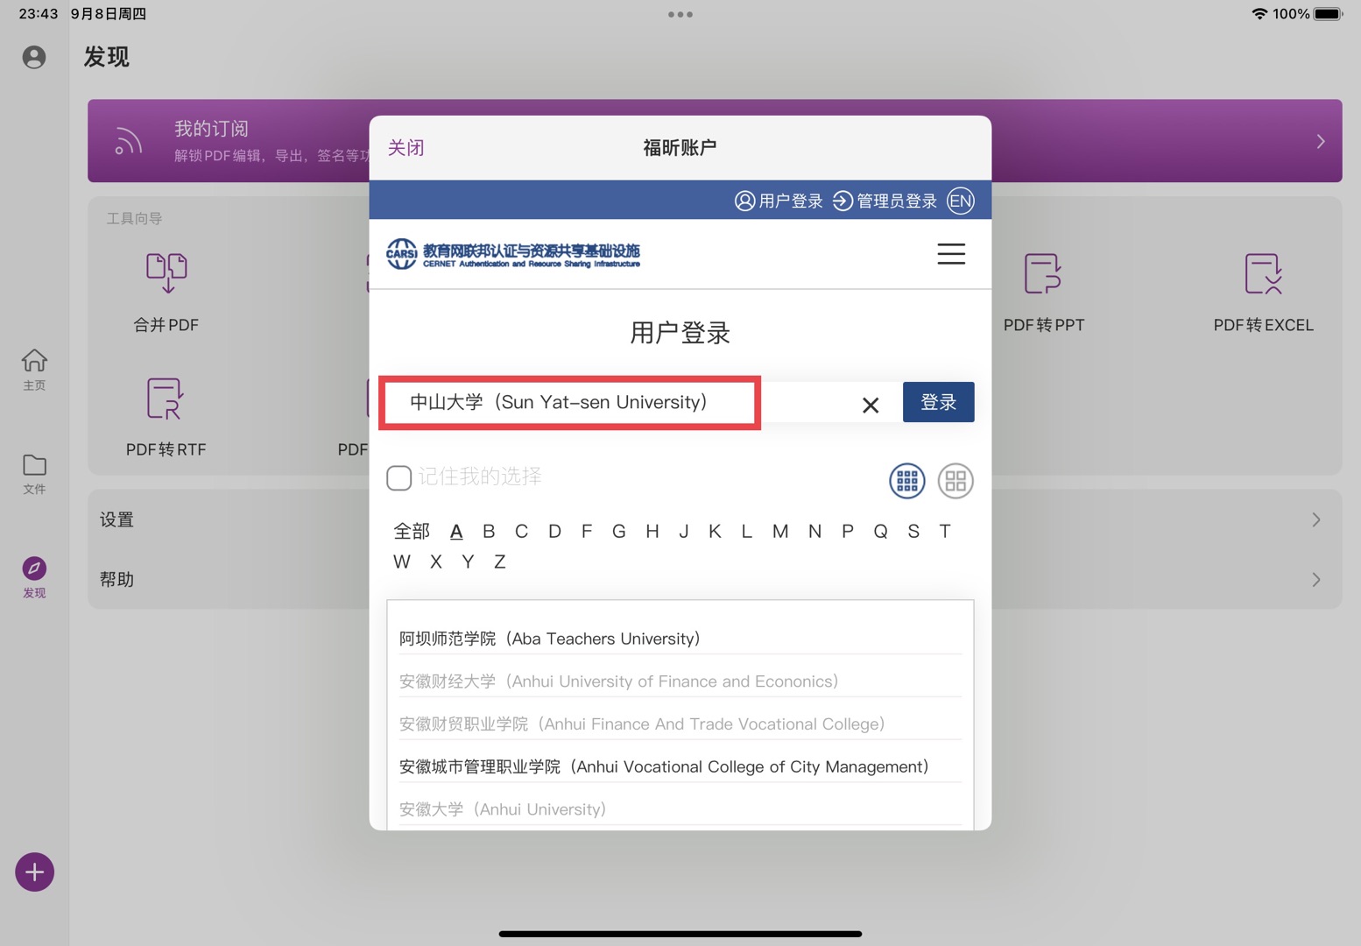Go to the Home (主页) sidebar icon
Image resolution: width=1361 pixels, height=946 pixels.
(x=34, y=370)
